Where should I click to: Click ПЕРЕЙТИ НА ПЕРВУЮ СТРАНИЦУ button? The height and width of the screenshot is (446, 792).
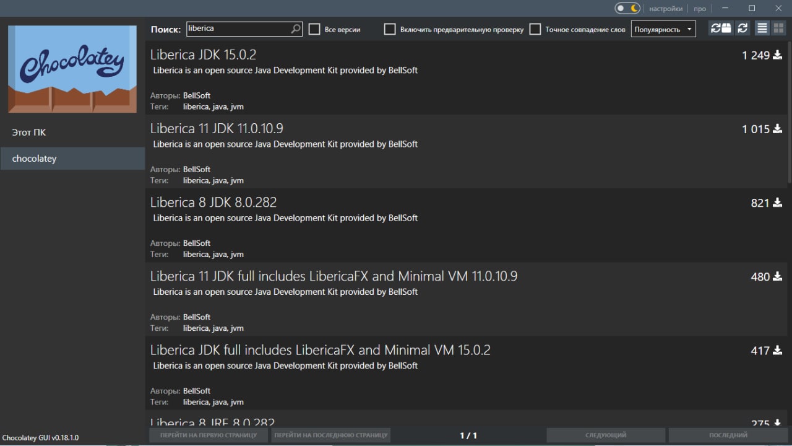tap(209, 435)
